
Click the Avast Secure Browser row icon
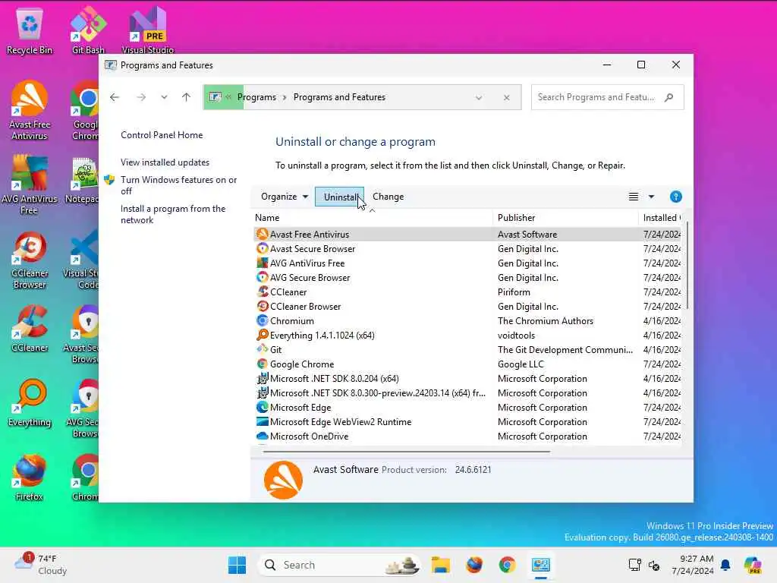[262, 248]
